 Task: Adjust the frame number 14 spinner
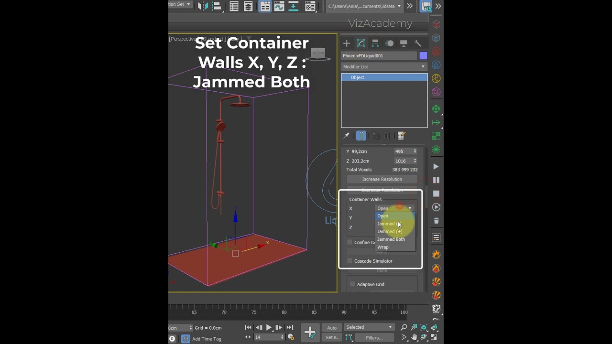282,337
